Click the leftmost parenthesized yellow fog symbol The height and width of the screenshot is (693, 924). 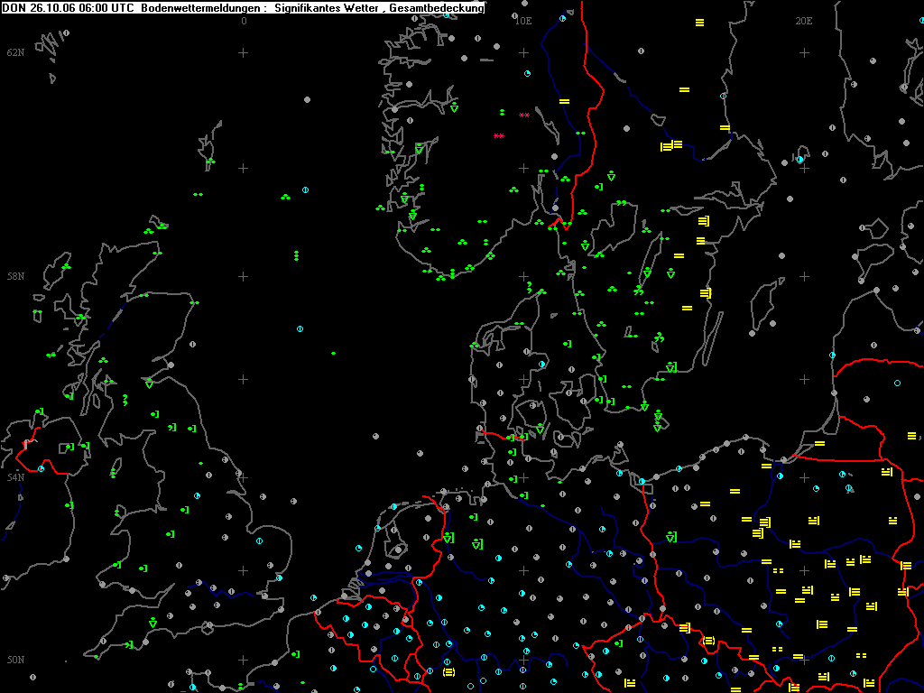(448, 672)
